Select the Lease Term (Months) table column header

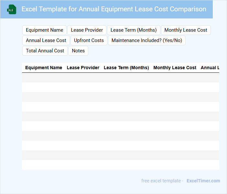[126, 68]
